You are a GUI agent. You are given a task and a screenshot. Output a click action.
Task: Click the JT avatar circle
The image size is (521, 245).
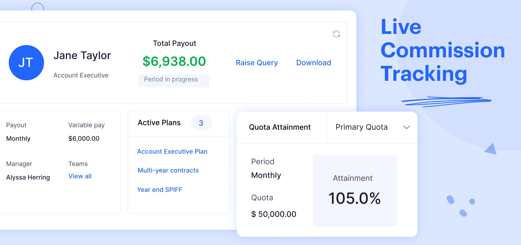26,63
